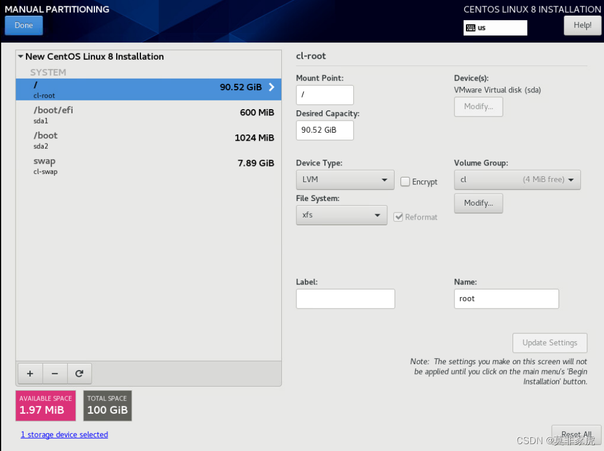Image resolution: width=604 pixels, height=451 pixels.
Task: Click the keyboard layout icon beside 'us'
Action: [471, 28]
